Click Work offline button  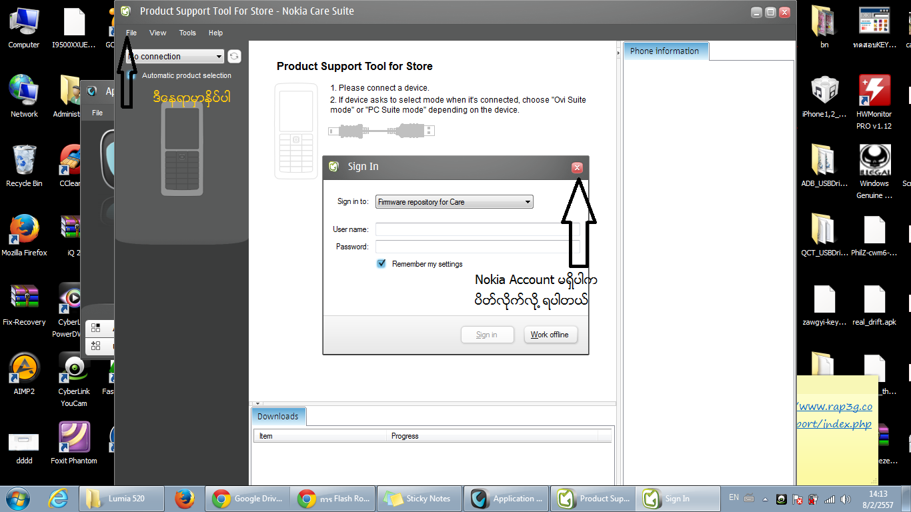tap(550, 335)
